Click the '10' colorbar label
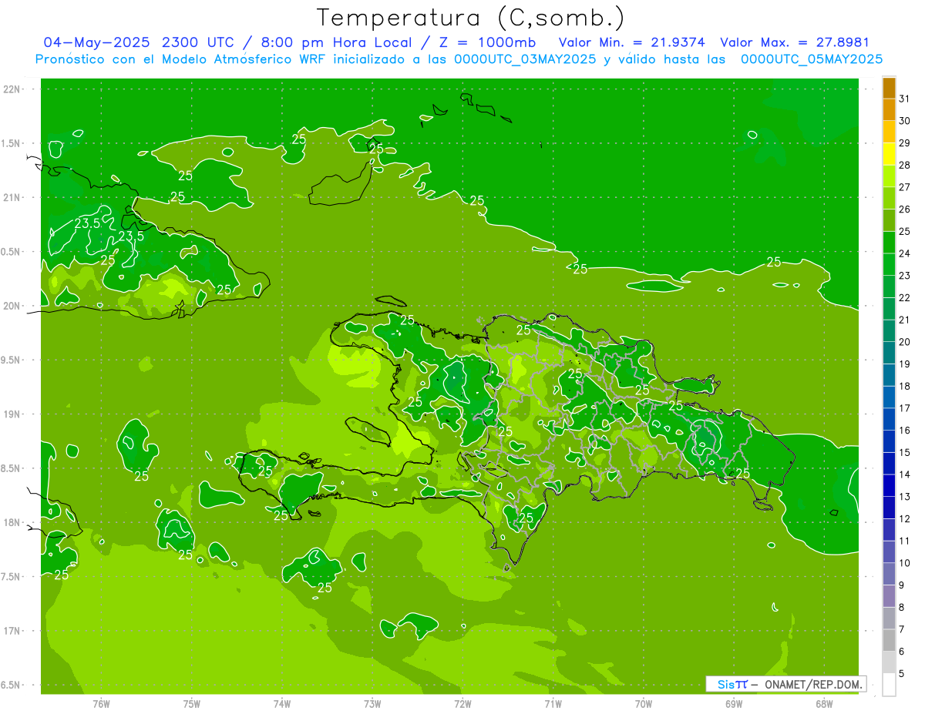 tap(904, 563)
